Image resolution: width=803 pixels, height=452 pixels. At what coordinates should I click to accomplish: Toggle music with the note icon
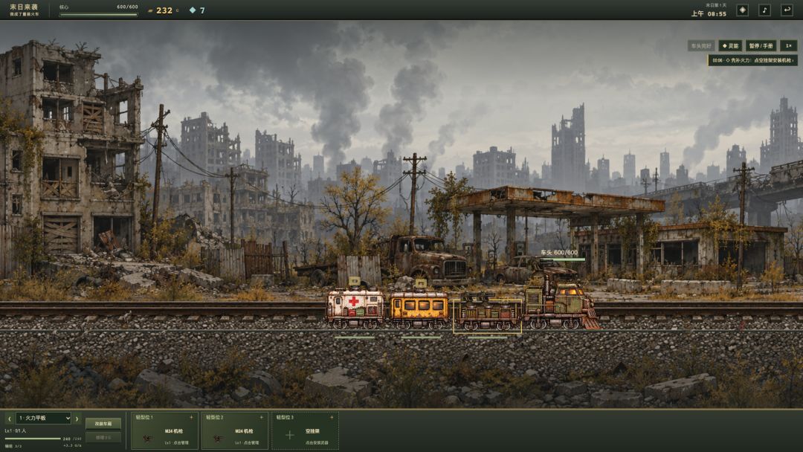(764, 10)
